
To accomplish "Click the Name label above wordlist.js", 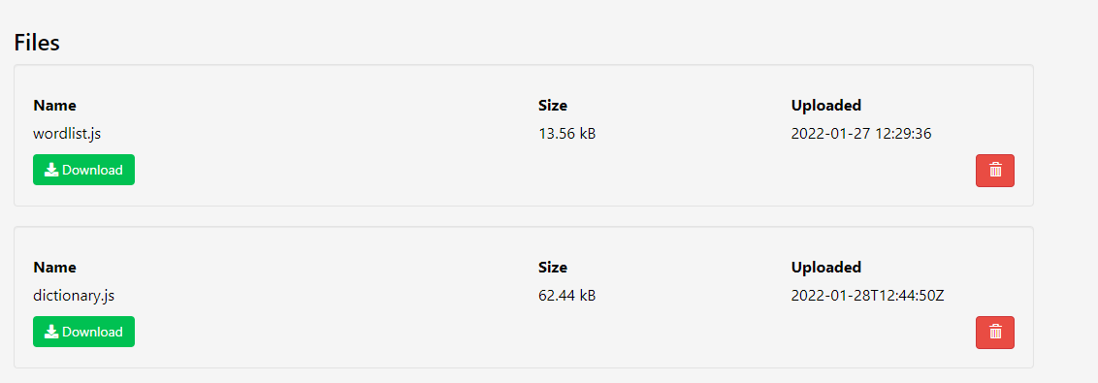I will [x=54, y=106].
